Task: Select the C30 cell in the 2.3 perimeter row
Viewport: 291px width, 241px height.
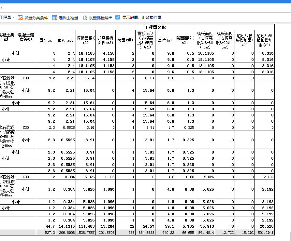Action: point(26,127)
